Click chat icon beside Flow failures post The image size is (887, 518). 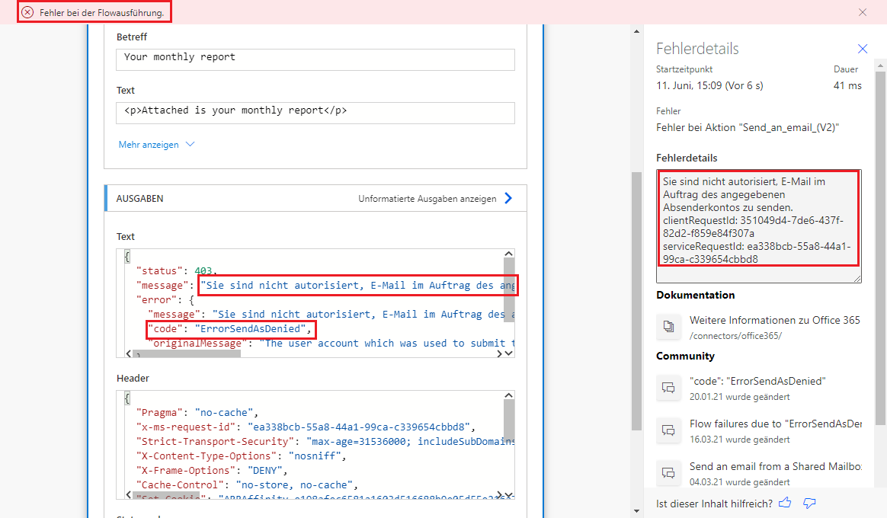point(668,430)
